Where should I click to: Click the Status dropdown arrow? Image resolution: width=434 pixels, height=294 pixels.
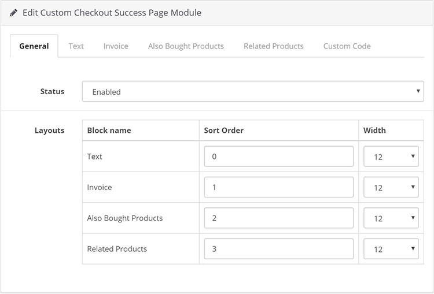click(x=418, y=91)
